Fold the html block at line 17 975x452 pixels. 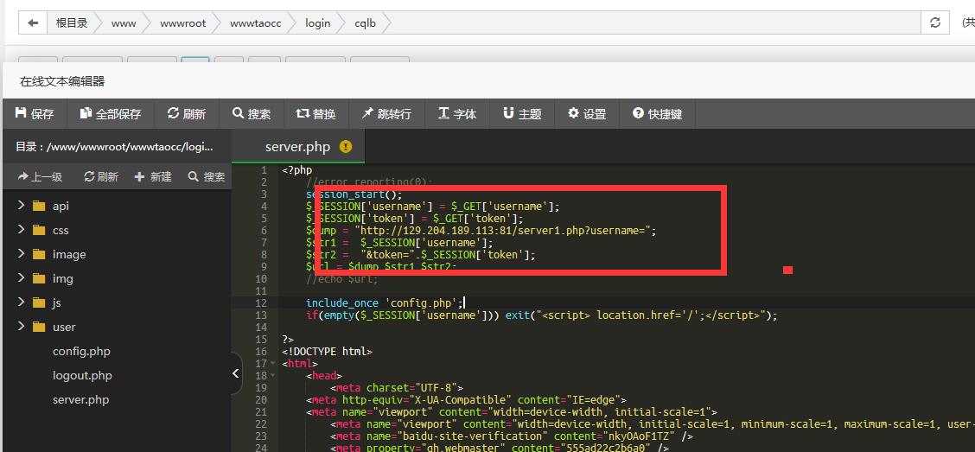pyautogui.click(x=275, y=364)
